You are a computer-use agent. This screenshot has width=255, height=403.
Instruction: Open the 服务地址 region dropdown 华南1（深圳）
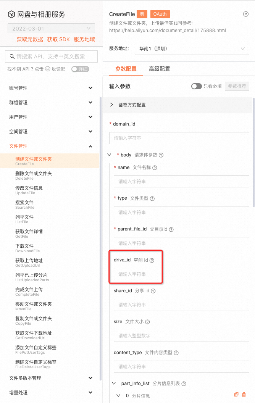[192, 49]
